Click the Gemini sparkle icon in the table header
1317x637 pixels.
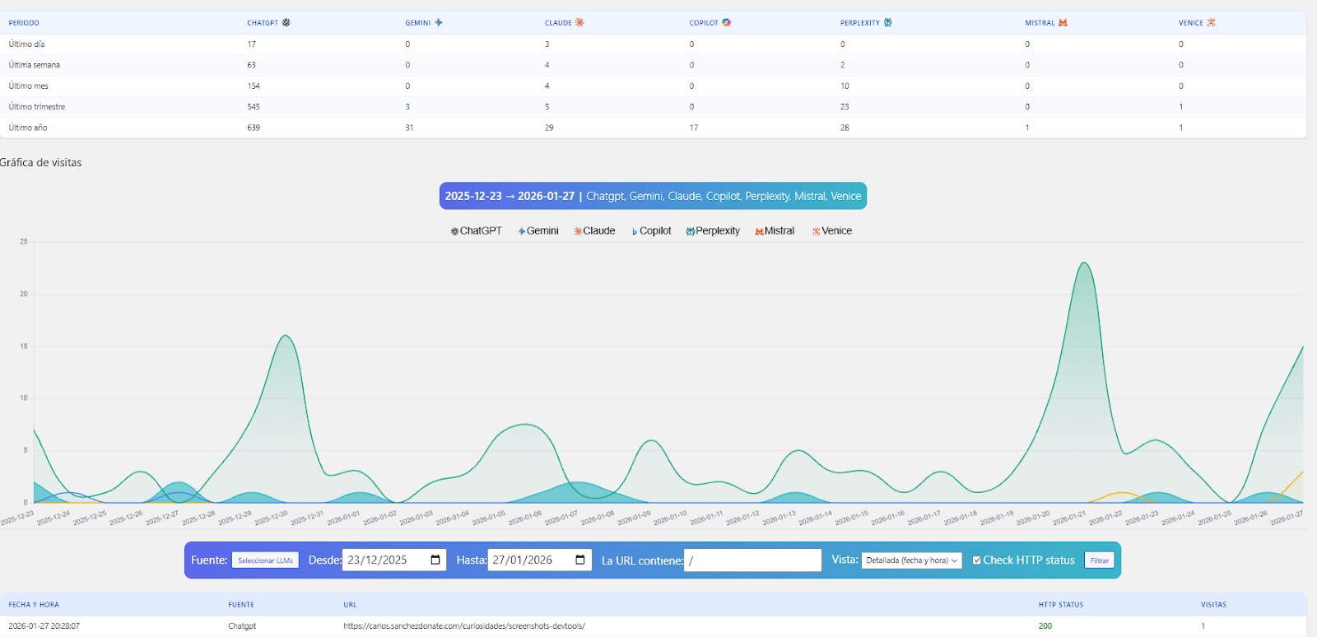439,23
